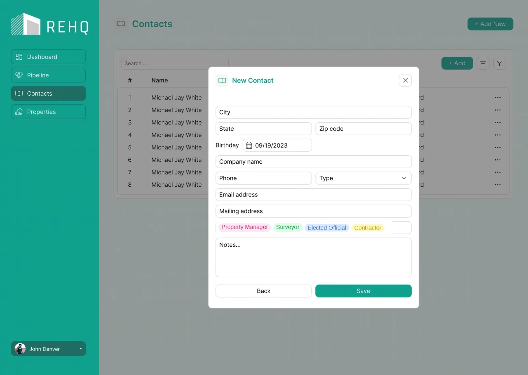Click the Contacts page header book icon
528x375 pixels.
pyautogui.click(x=121, y=24)
